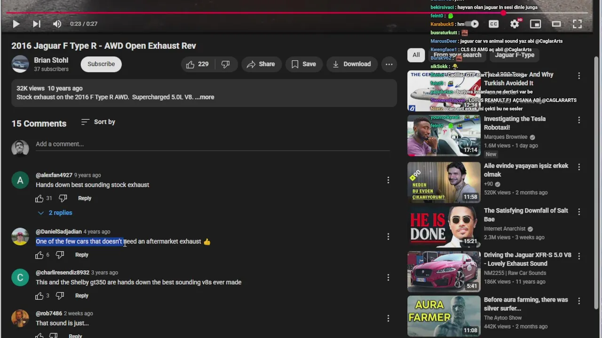Screen dimensions: 602x338
Task: Click 15 Comments heading text
Action: [x=39, y=123]
